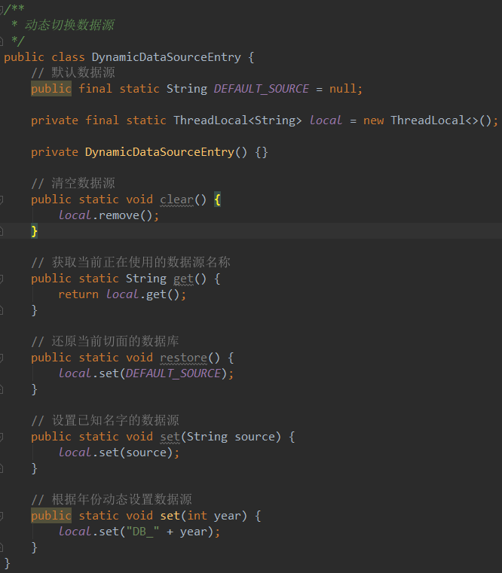The height and width of the screenshot is (573, 502).
Task: Click source argument in local.set(source)
Action: tap(146, 453)
